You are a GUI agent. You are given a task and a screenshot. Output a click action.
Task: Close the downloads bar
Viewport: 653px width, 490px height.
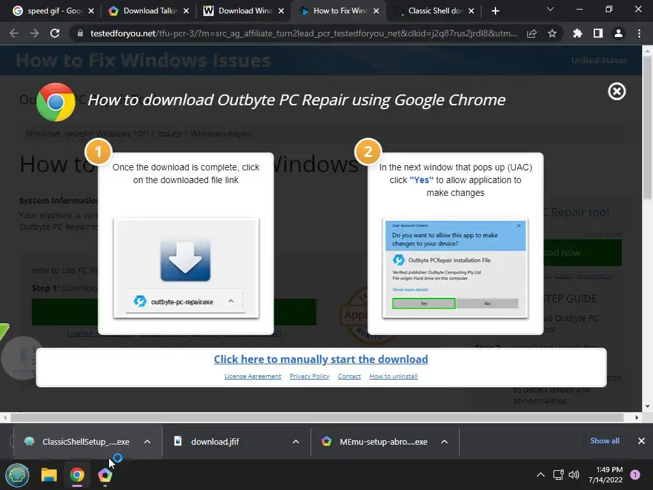coord(642,441)
